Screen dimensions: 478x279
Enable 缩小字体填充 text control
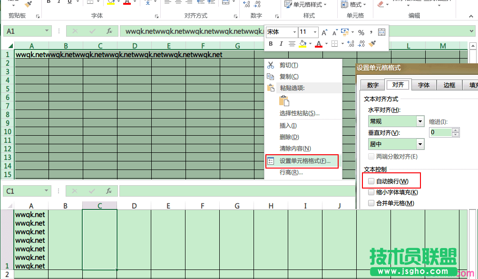(370, 191)
